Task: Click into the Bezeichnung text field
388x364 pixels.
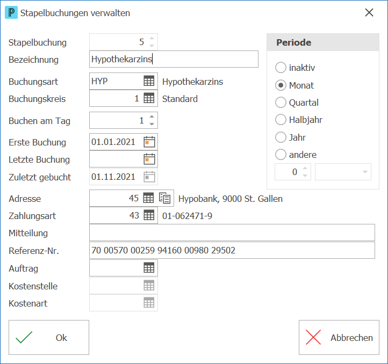Action: pyautogui.click(x=174, y=59)
